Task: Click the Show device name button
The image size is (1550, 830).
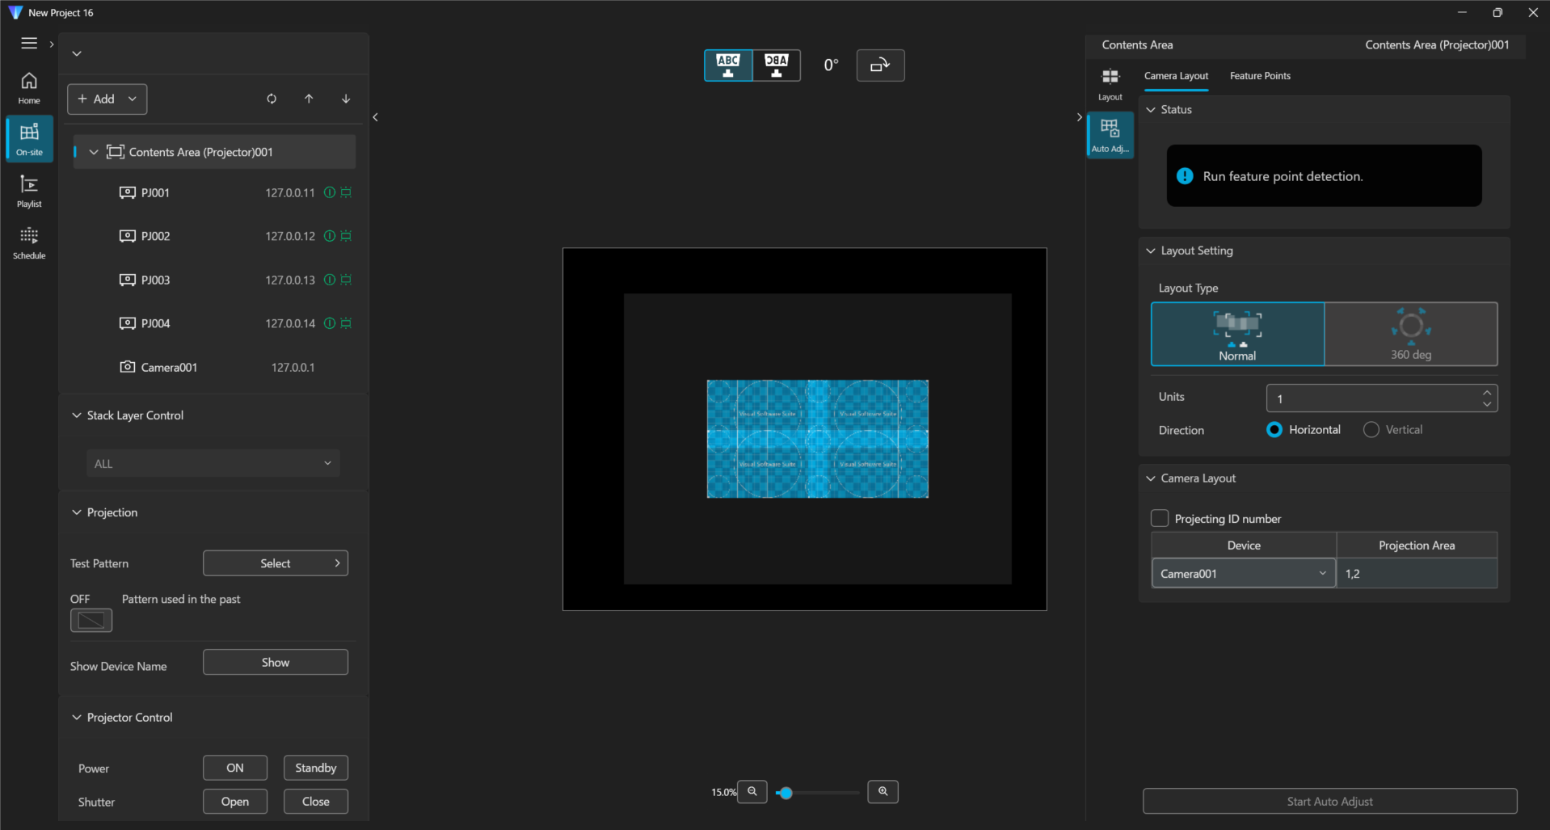Action: click(275, 662)
